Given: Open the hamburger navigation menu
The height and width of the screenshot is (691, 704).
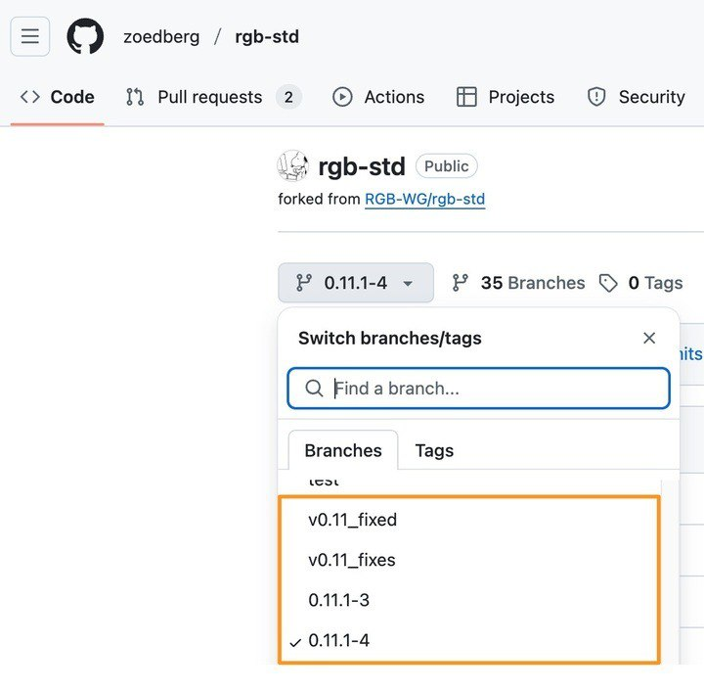Looking at the screenshot, I should point(30,36).
